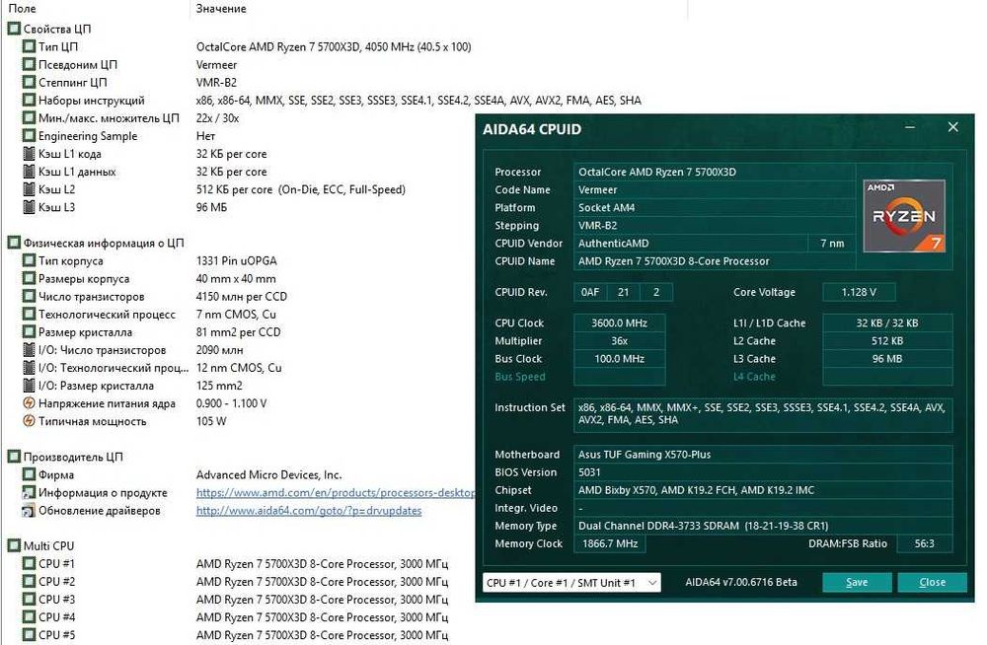The image size is (987, 645).
Task: Click the DRAM:FSB Ratio value 56:3
Action: click(x=924, y=543)
